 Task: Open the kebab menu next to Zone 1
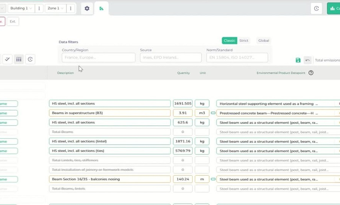coord(70,8)
